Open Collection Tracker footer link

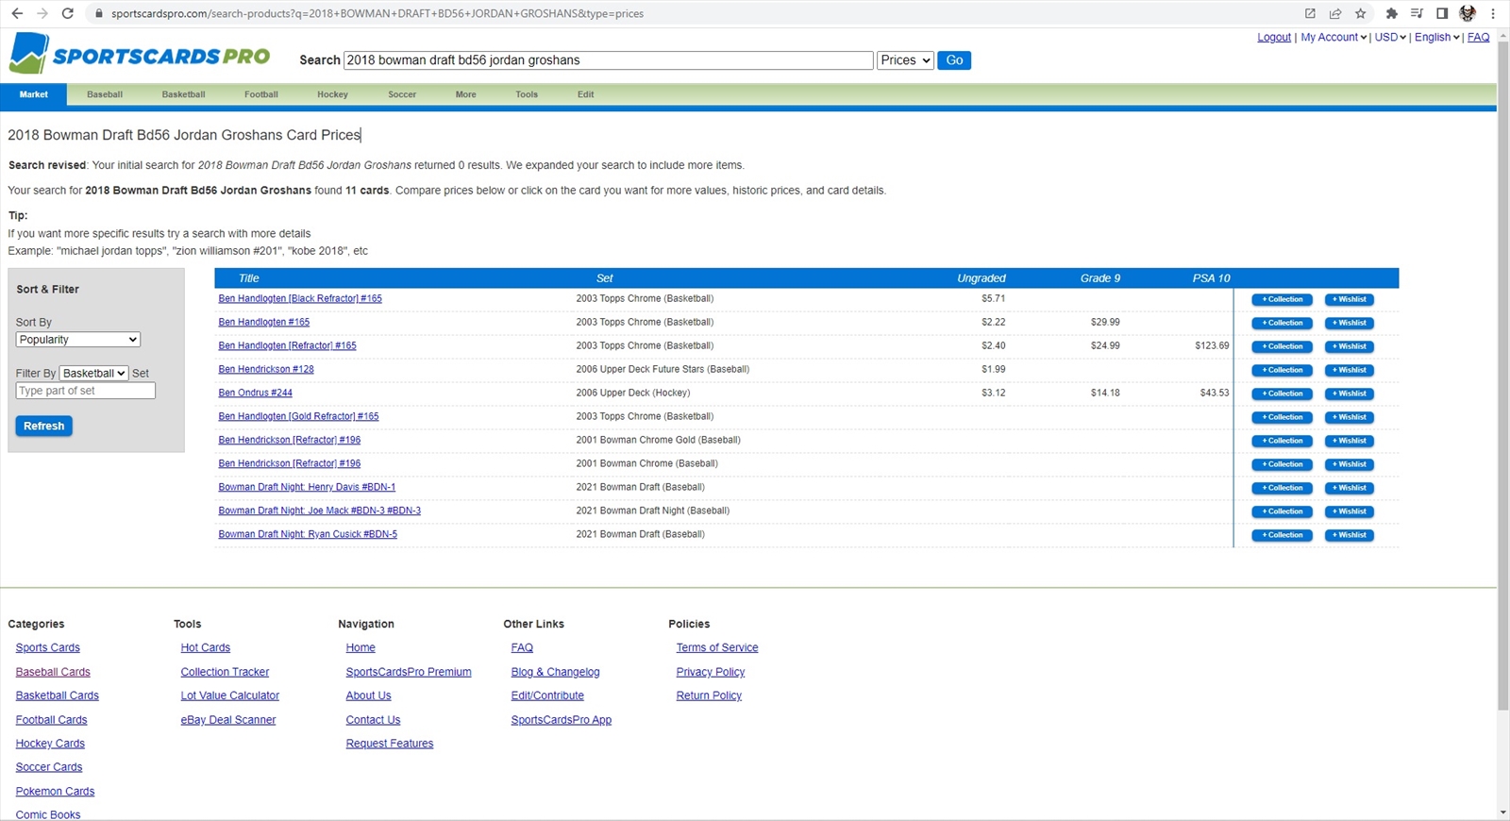pos(225,673)
